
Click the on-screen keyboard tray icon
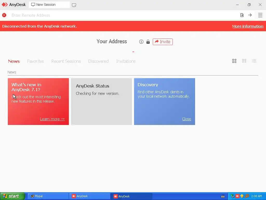pos(223,196)
